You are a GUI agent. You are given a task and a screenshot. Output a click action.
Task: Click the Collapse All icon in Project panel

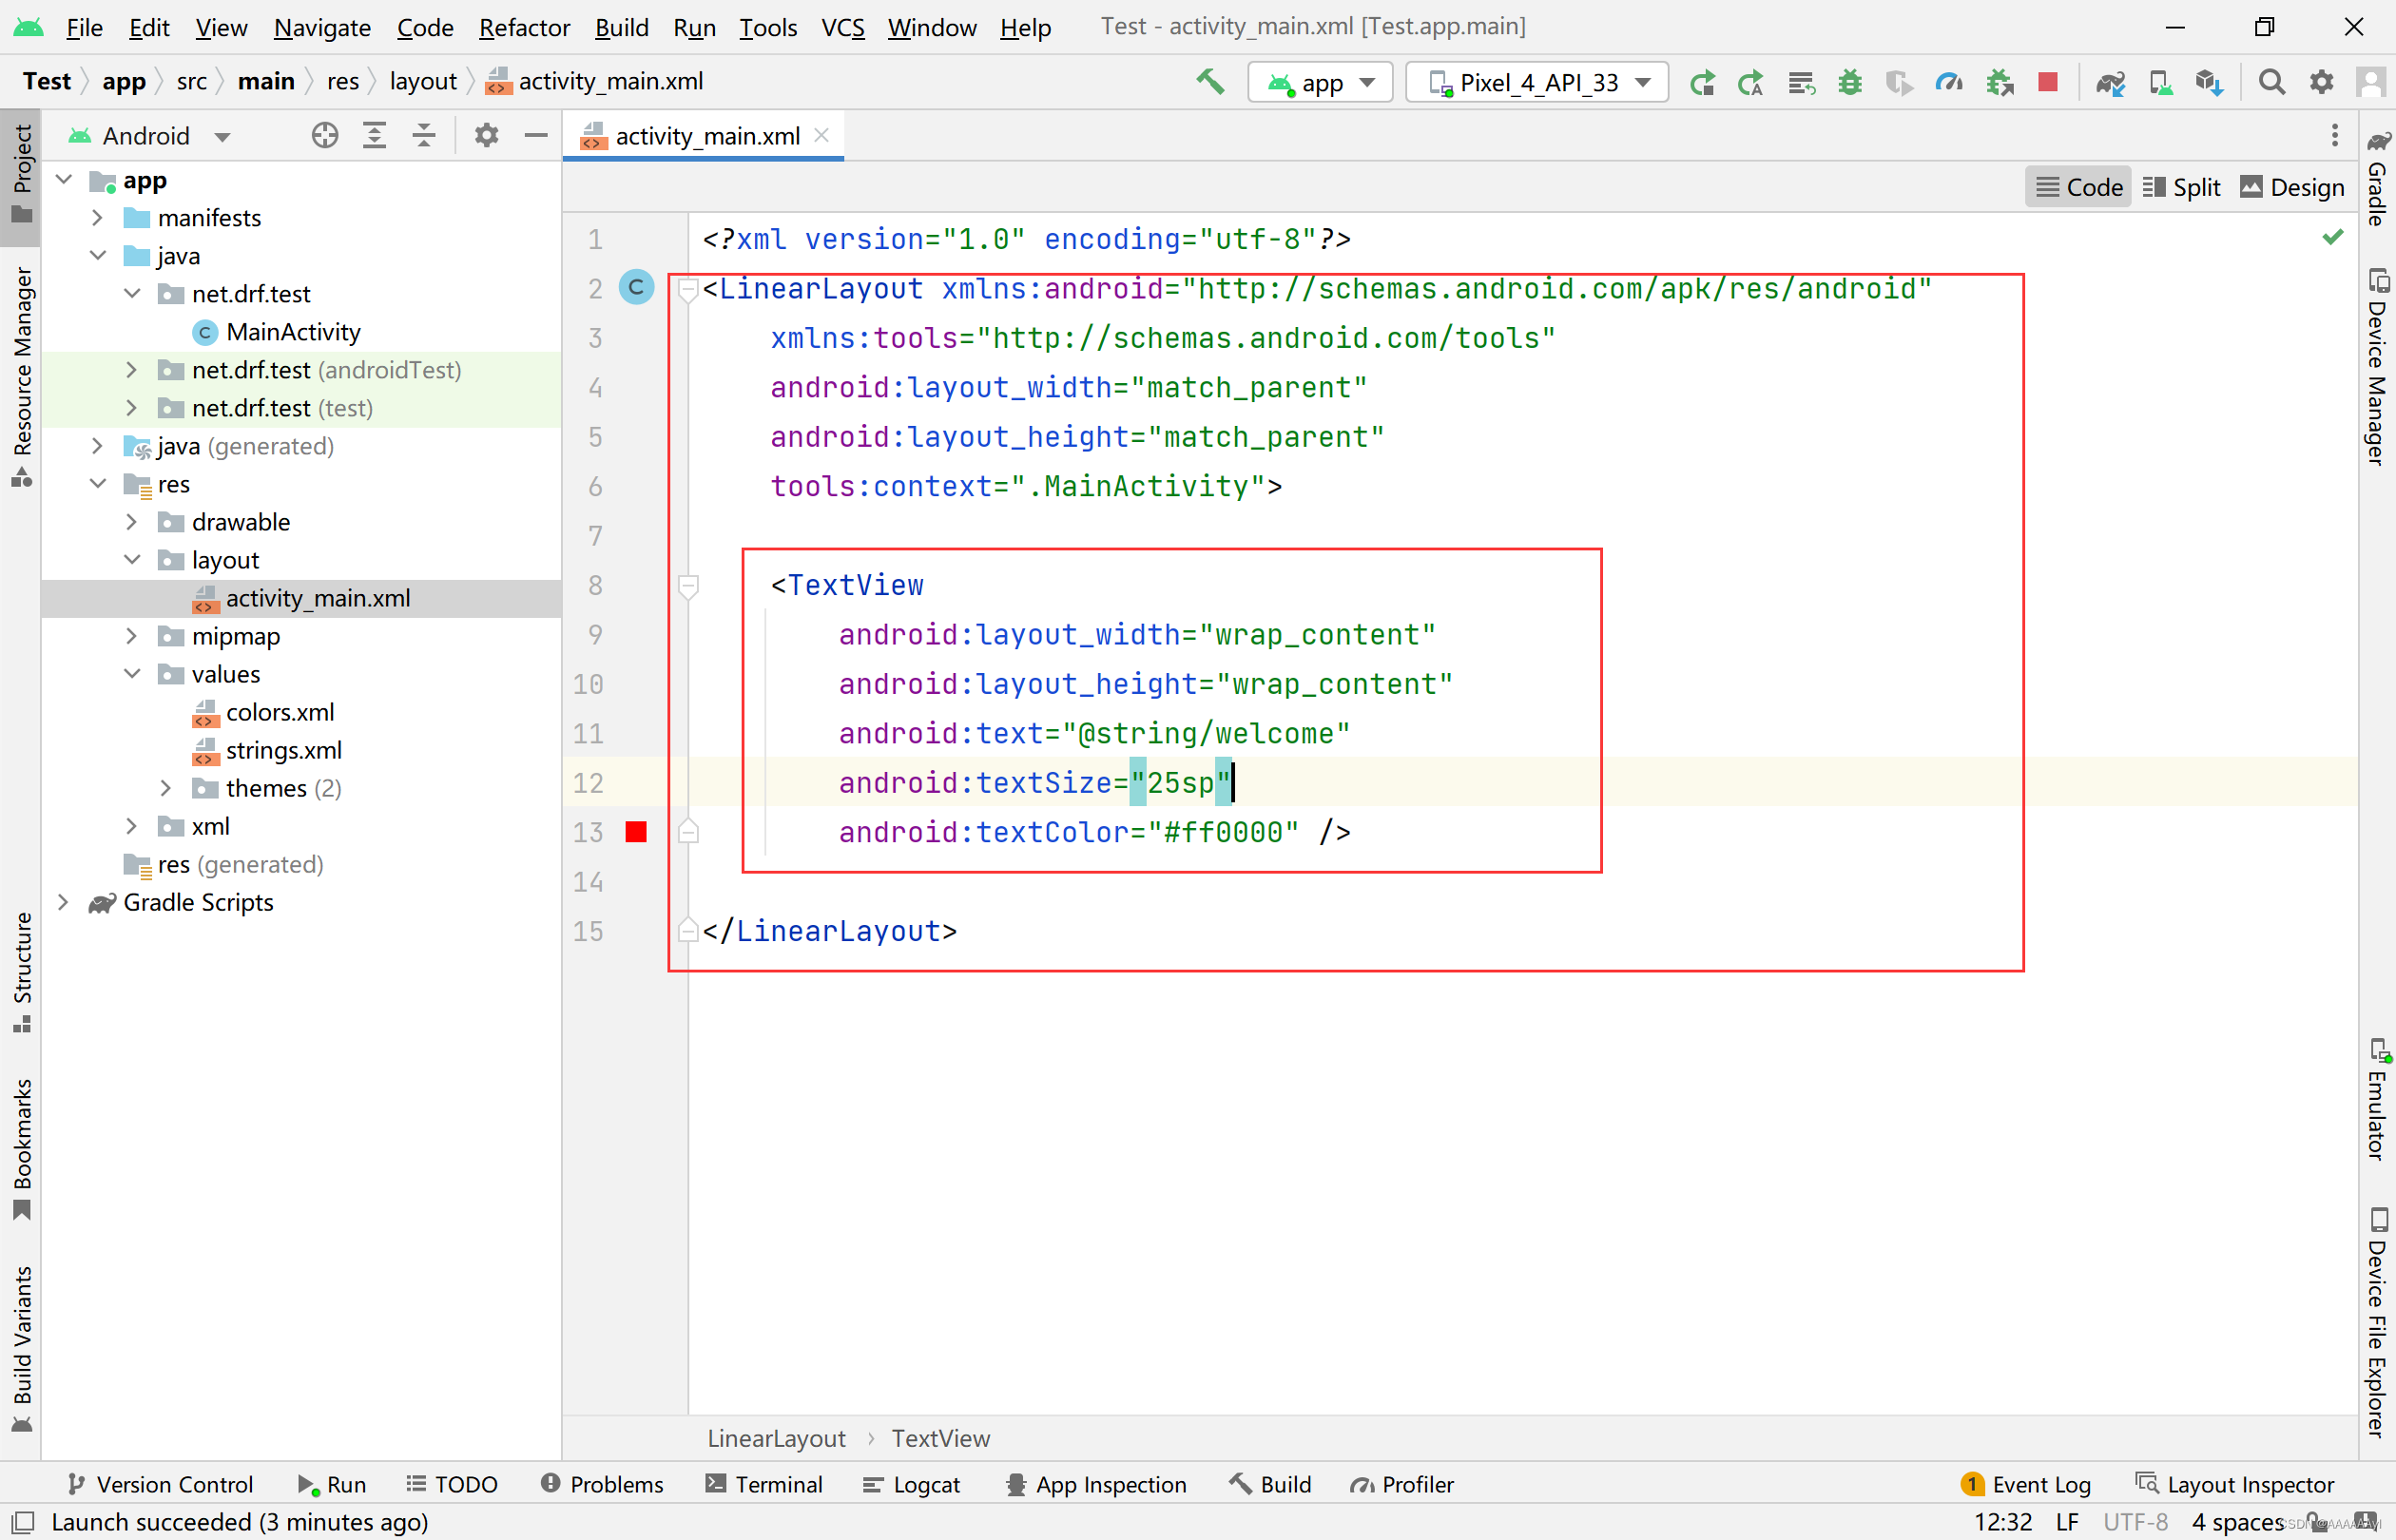424,135
